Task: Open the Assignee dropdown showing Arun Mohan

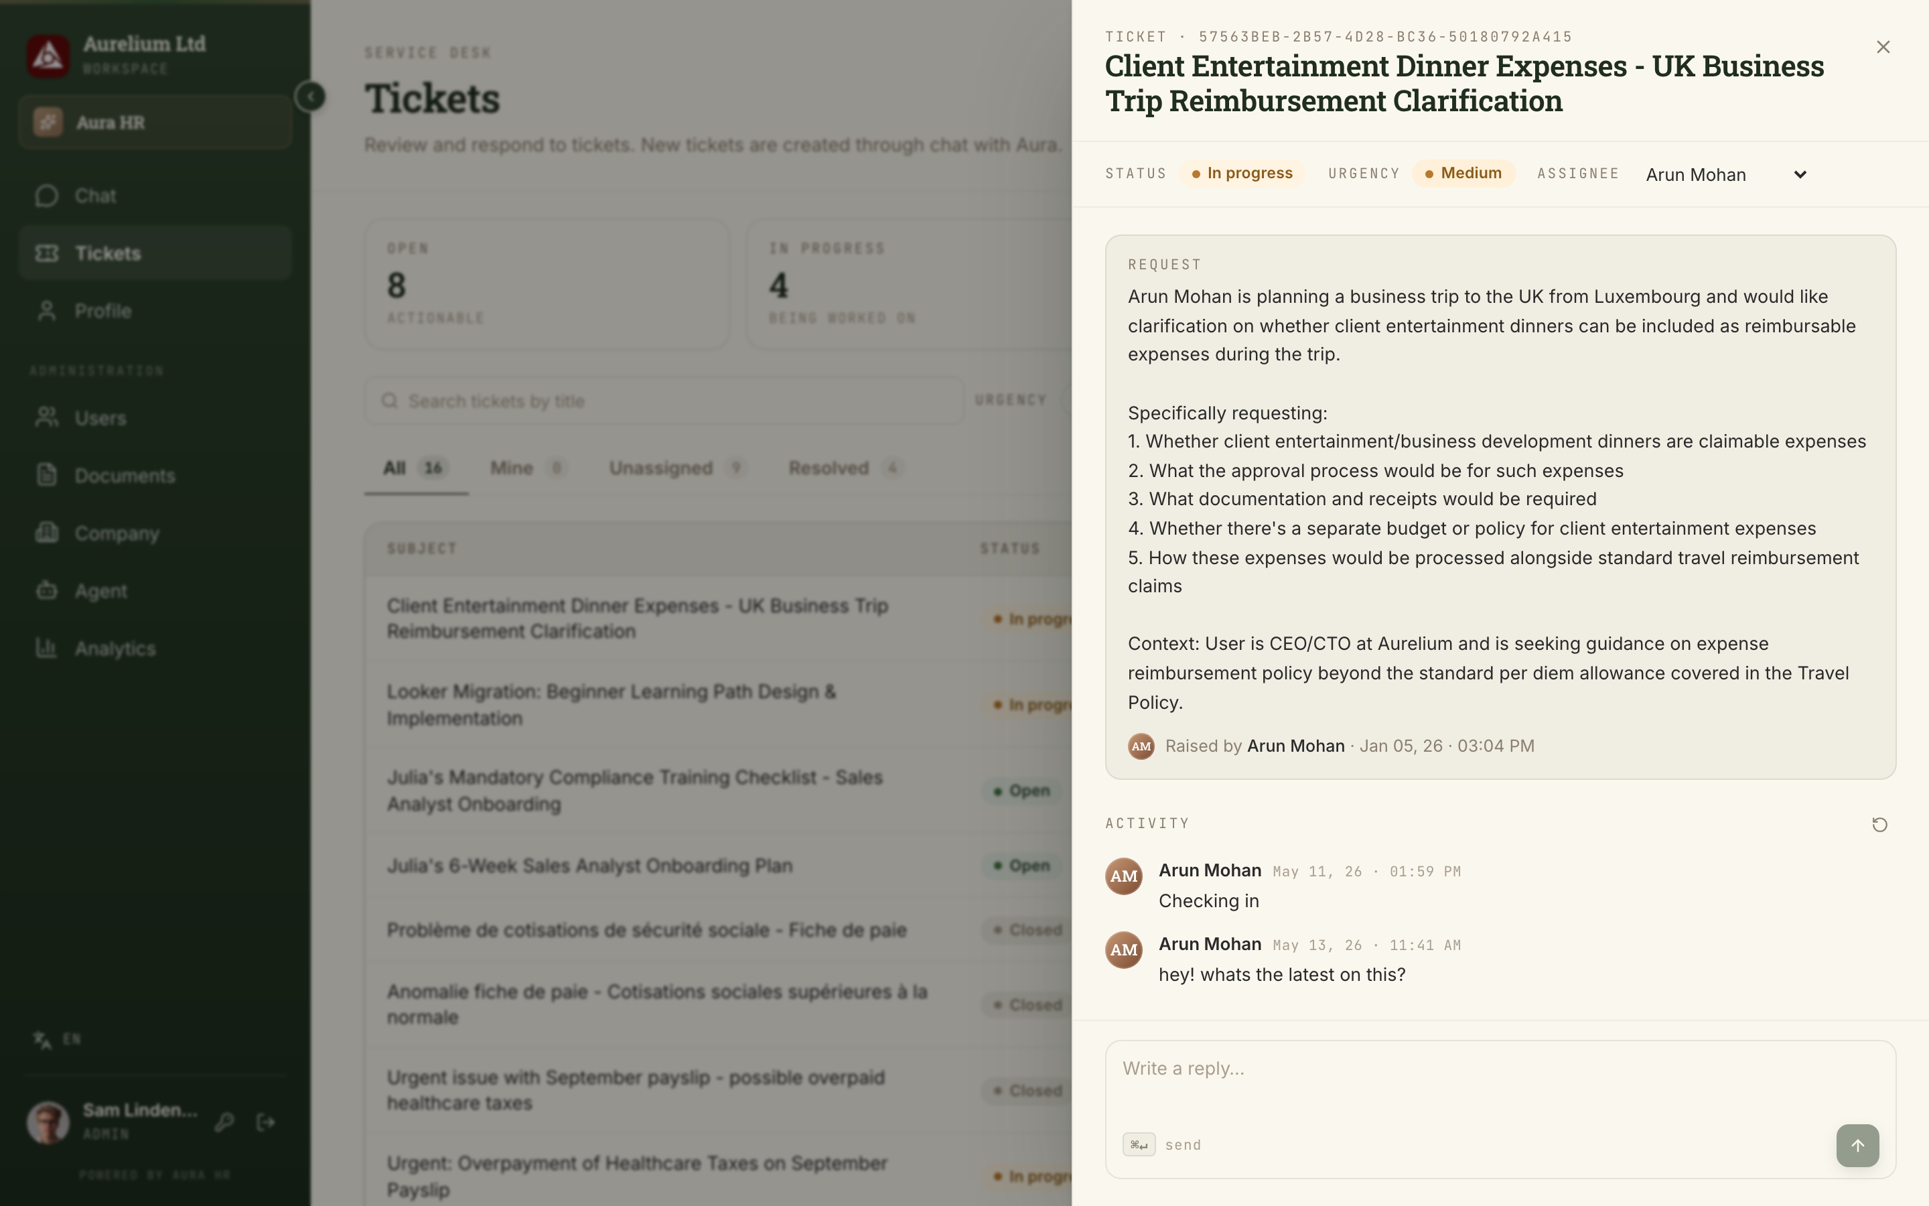Action: (1726, 175)
